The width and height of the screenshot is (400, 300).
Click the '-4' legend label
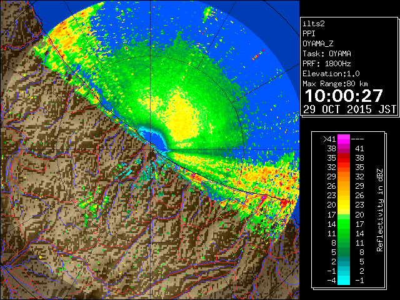click(x=331, y=281)
